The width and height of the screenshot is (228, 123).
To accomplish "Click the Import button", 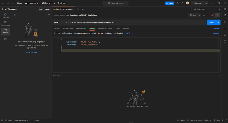I will 47,9.
